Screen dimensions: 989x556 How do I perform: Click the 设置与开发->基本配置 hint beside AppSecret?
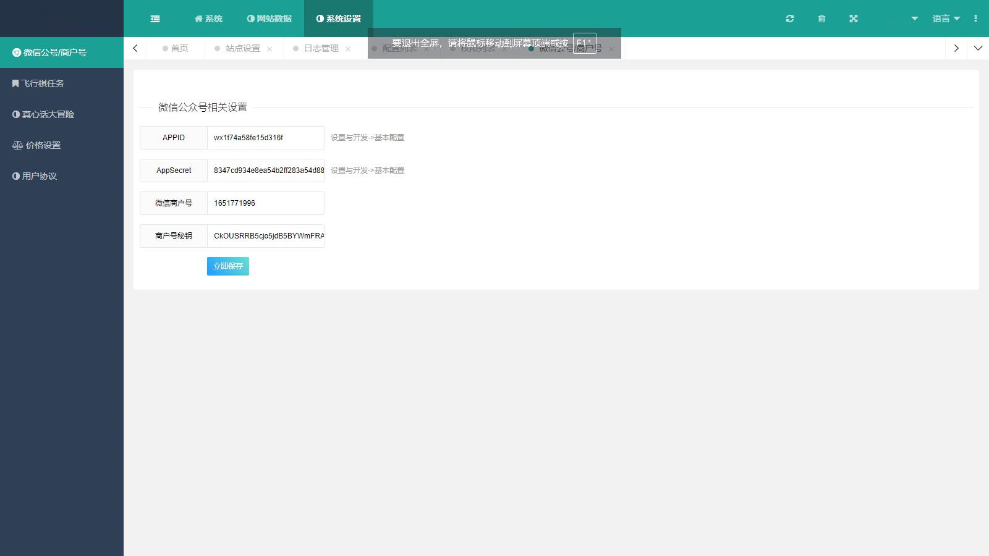pyautogui.click(x=367, y=171)
